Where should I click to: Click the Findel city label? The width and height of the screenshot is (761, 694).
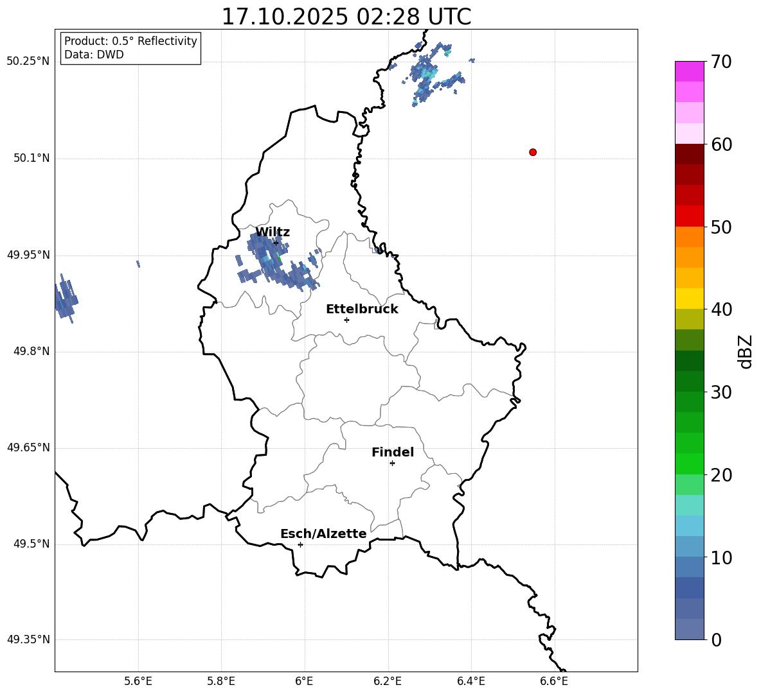[393, 452]
